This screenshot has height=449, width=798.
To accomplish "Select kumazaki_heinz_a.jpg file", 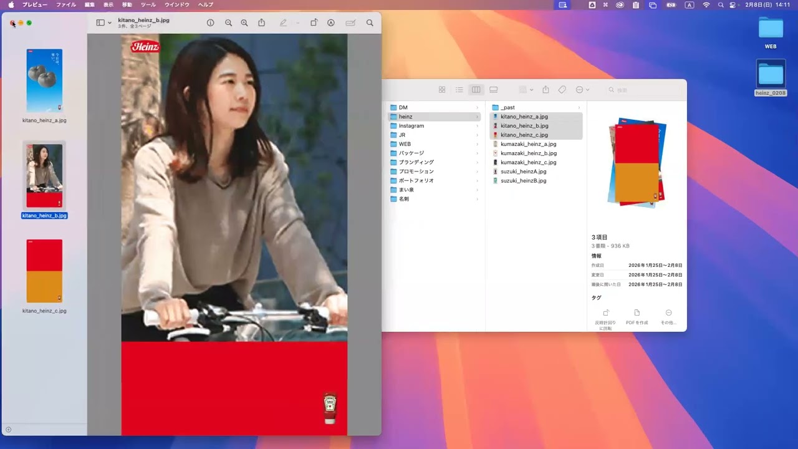I will [x=536, y=144].
